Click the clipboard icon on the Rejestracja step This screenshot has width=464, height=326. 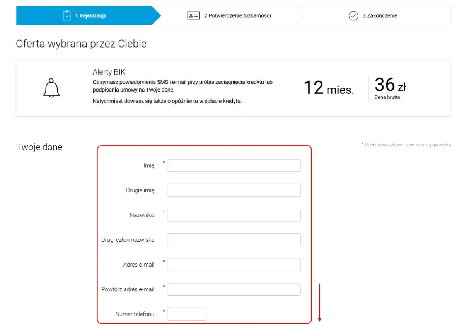tap(66, 15)
